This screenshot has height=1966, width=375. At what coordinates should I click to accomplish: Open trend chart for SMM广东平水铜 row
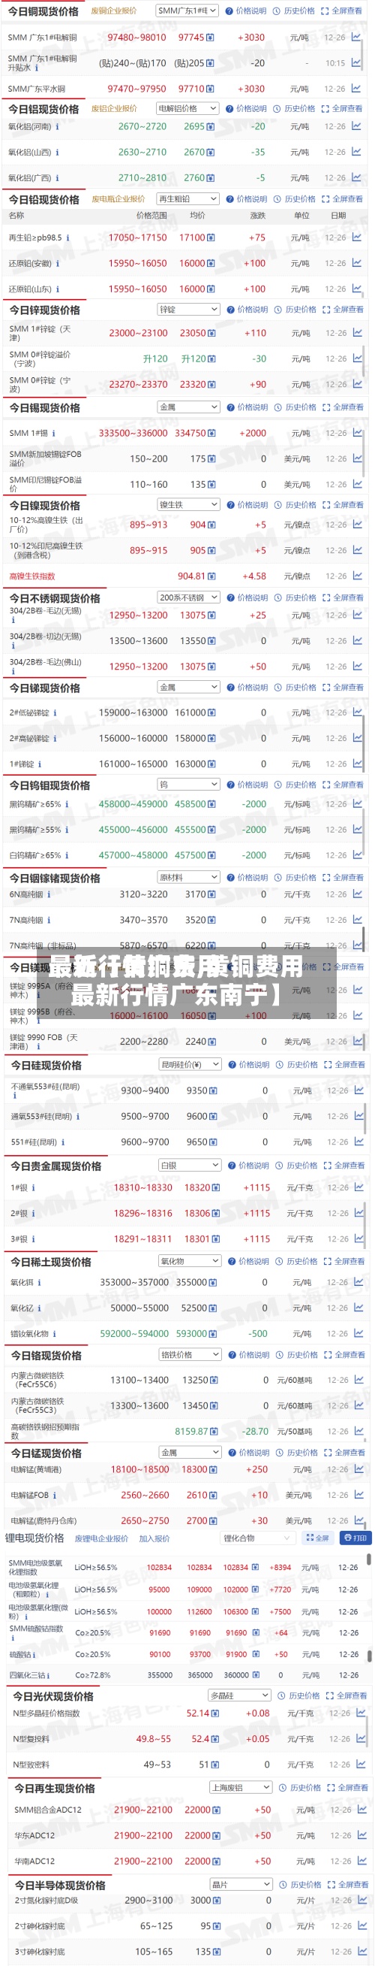point(356,89)
